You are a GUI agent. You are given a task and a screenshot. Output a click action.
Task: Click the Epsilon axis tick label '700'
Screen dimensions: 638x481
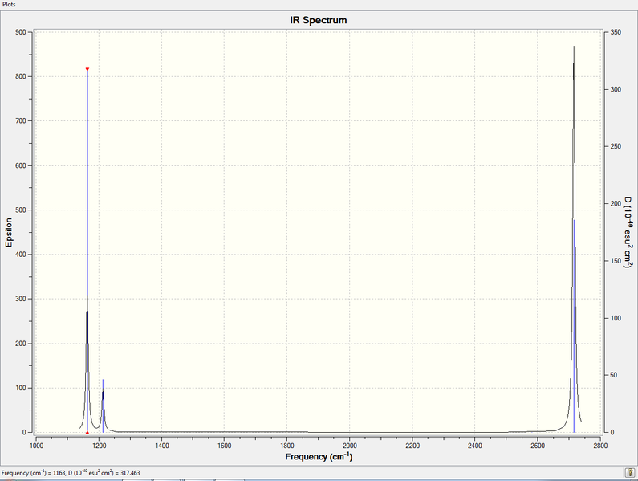(21, 121)
